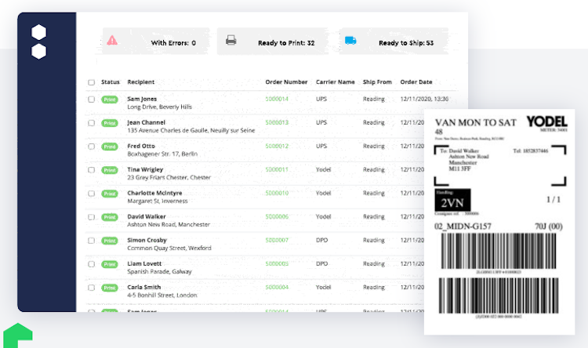Click the hexagon logo icon in sidebar
The width and height of the screenshot is (588, 348).
click(38, 42)
